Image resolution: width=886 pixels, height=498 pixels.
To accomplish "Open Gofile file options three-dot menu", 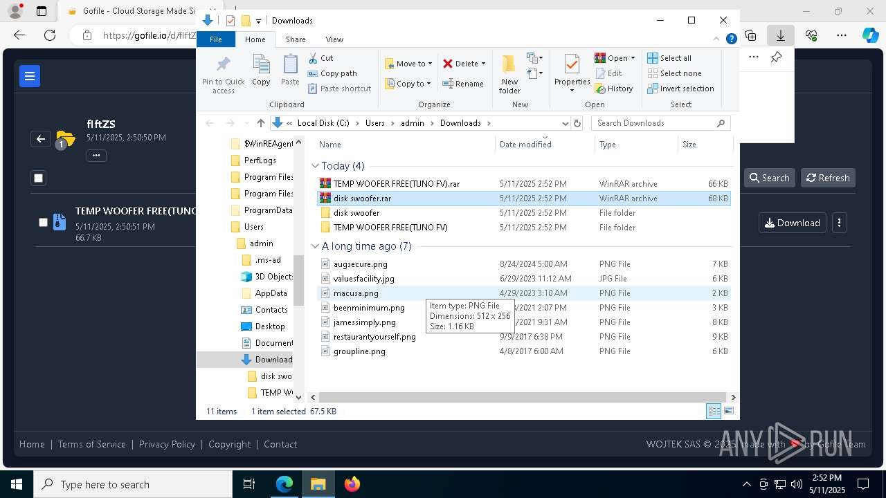I will (839, 223).
